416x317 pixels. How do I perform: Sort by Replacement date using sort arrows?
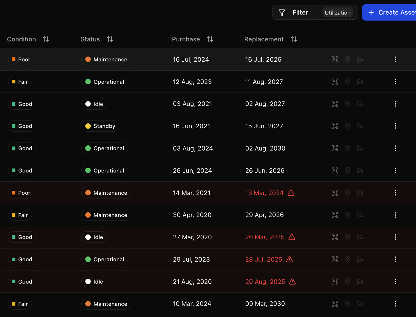coord(294,39)
